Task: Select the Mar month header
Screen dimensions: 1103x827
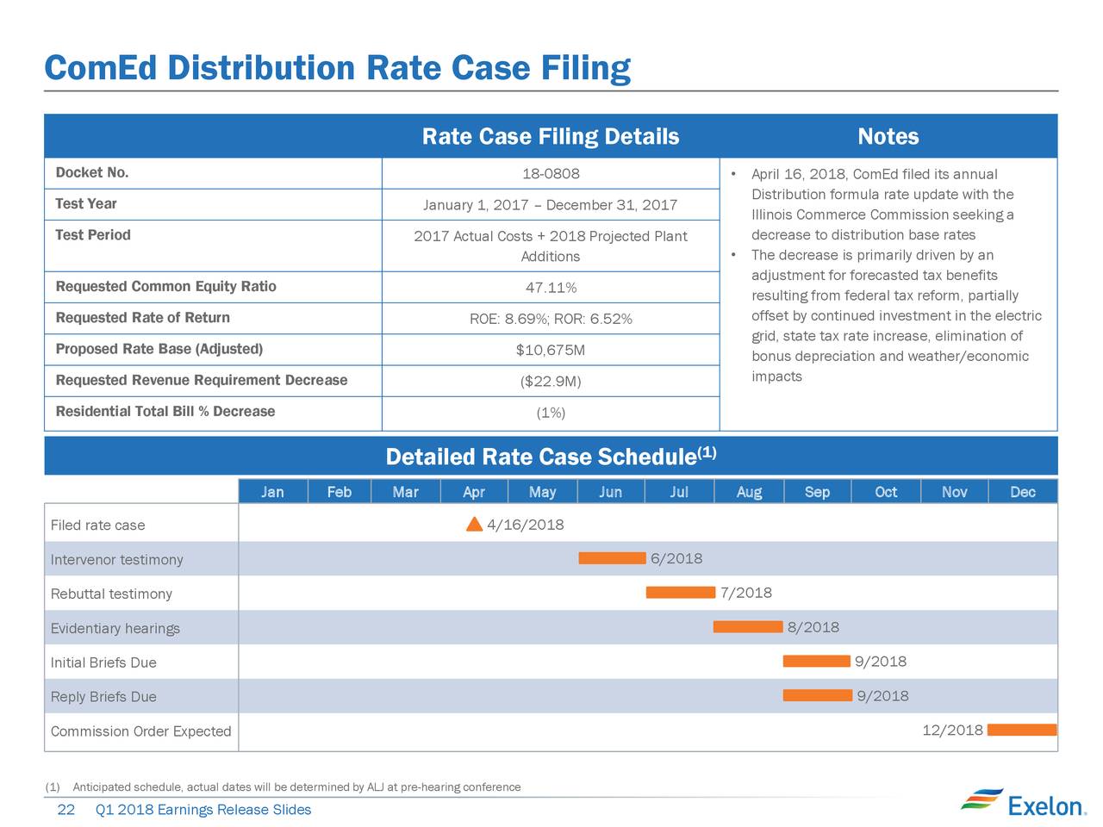Action: [406, 492]
